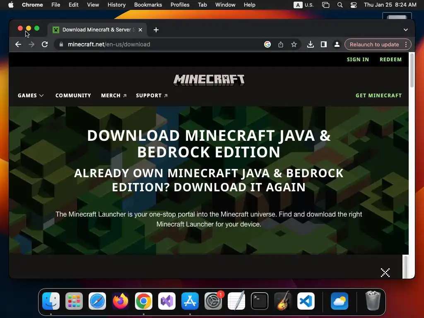Open Launchpad from the dock
This screenshot has height=318, width=424.
[74, 301]
